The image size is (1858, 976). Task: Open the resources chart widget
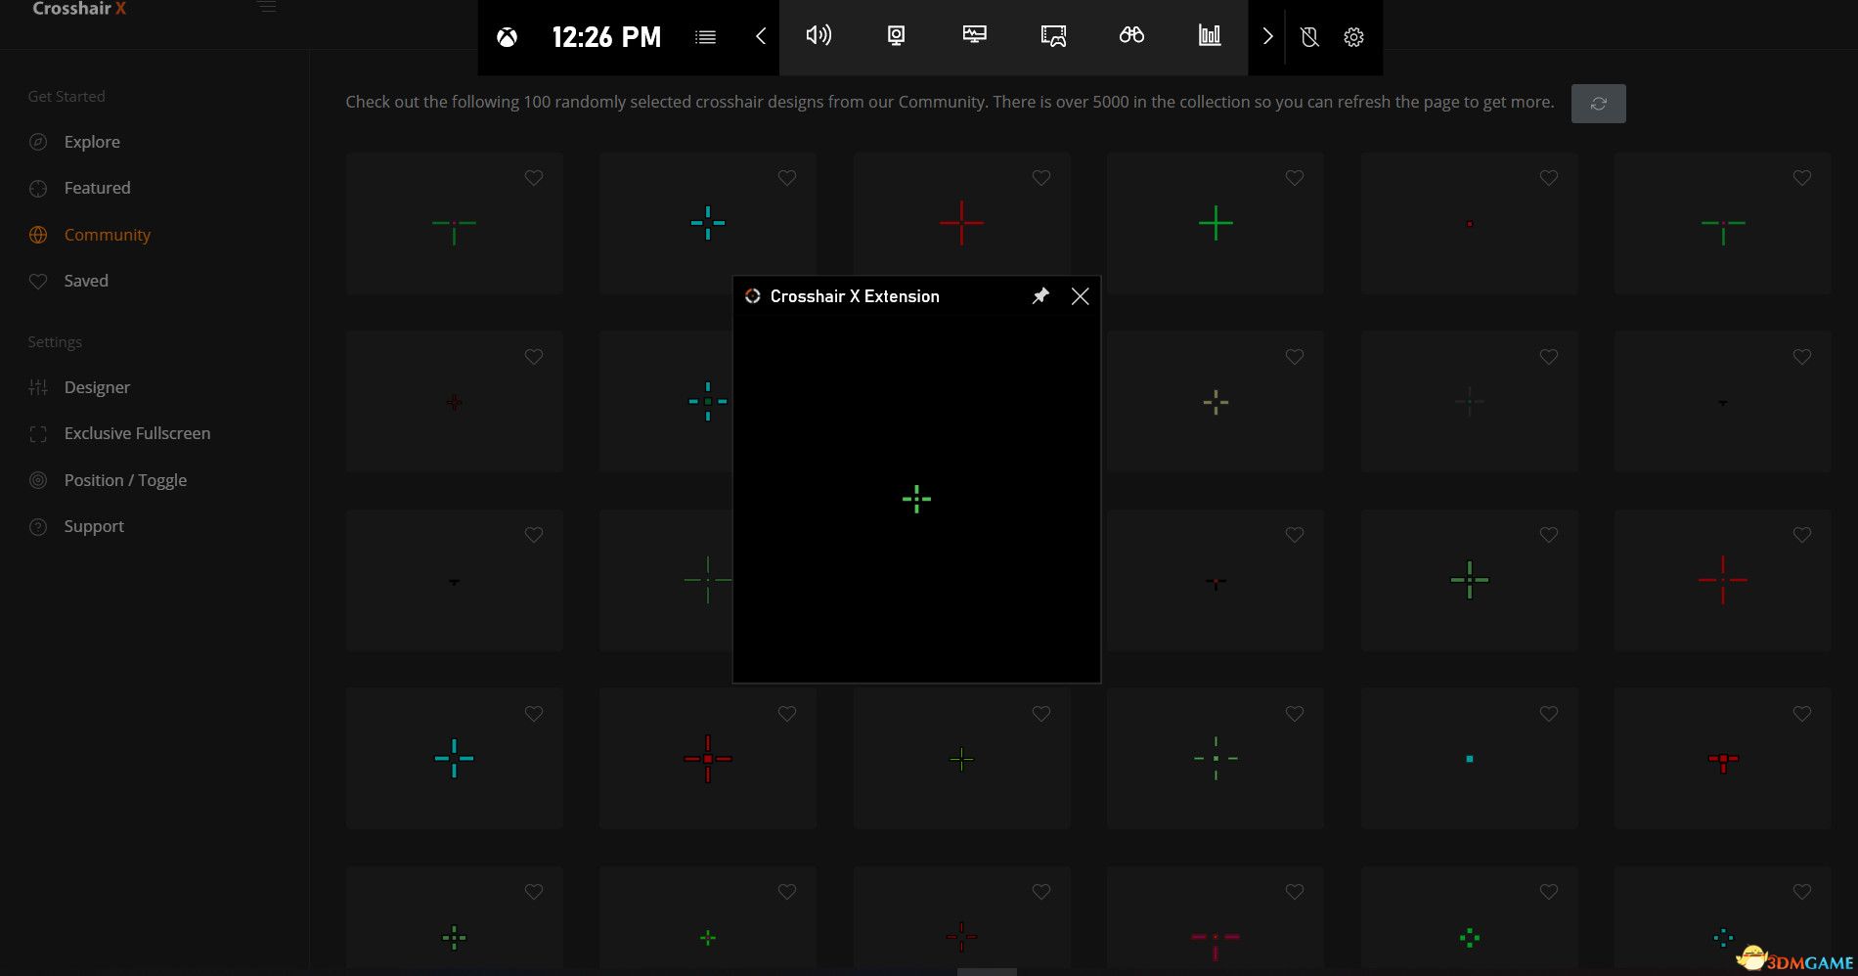pyautogui.click(x=1210, y=36)
